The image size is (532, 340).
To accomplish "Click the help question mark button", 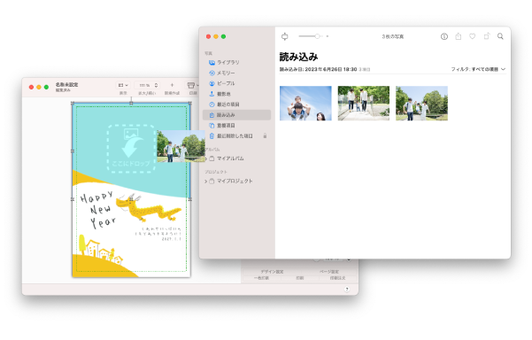I will click(347, 290).
